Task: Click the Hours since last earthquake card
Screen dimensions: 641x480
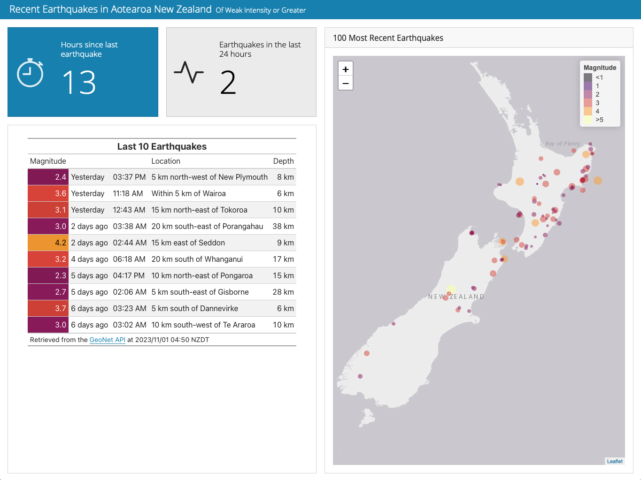Action: 83,72
